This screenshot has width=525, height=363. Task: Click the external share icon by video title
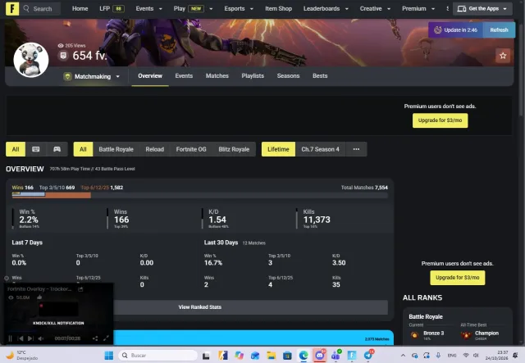click(80, 289)
